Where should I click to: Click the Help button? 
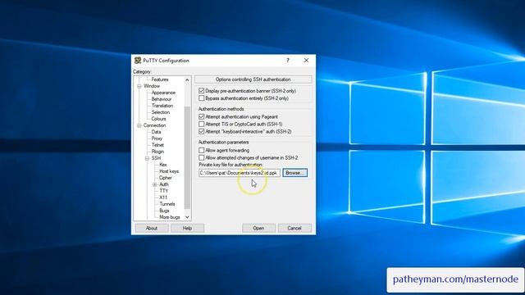pos(187,228)
